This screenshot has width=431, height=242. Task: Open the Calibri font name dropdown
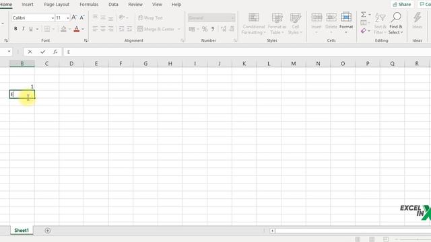point(53,18)
